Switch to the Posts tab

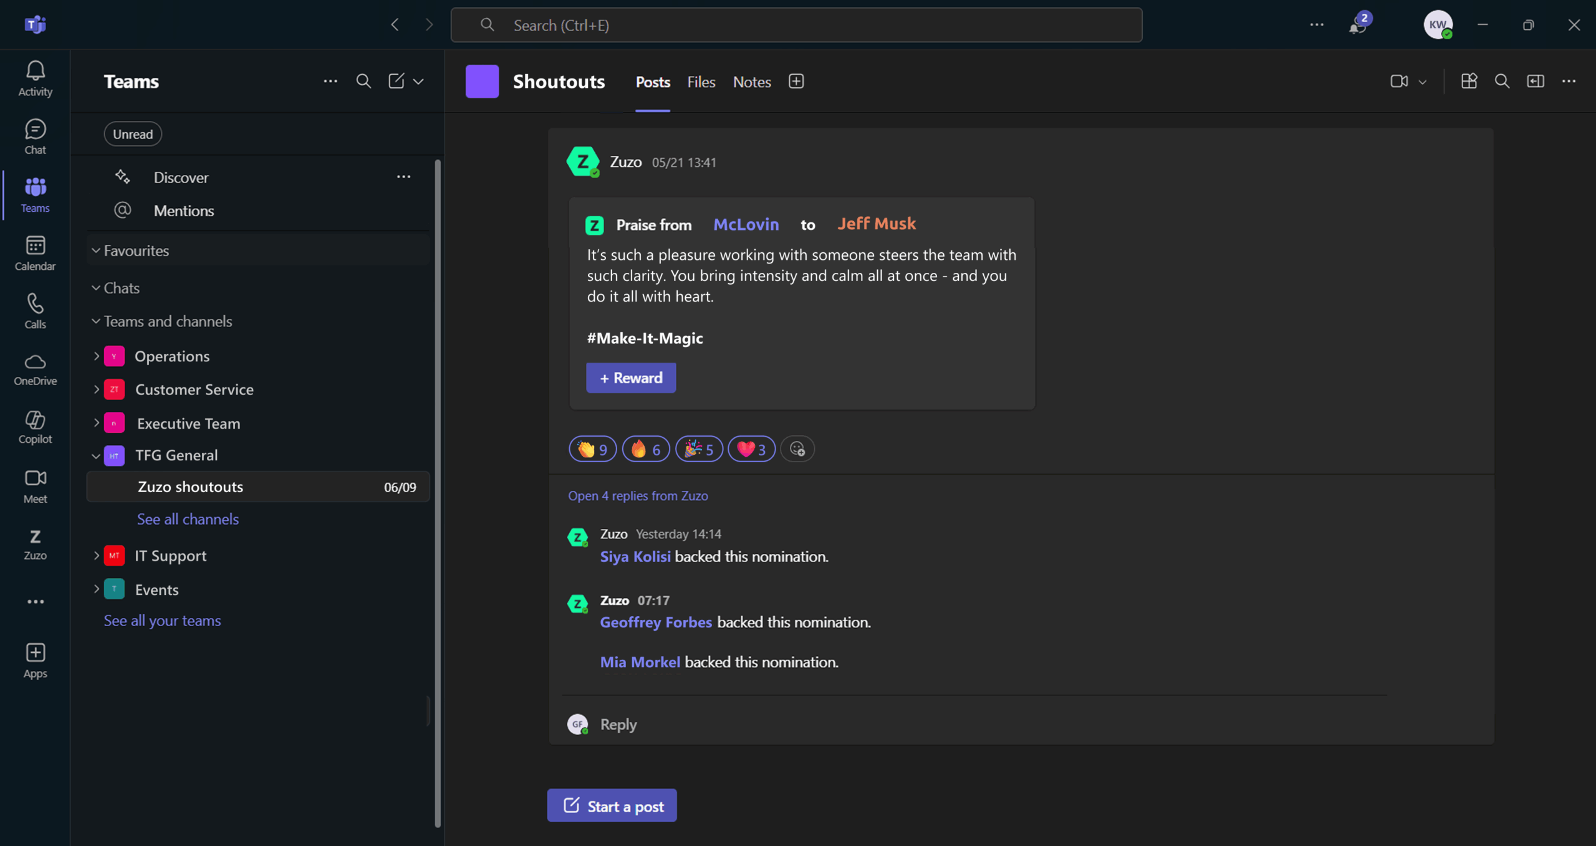[x=653, y=82]
